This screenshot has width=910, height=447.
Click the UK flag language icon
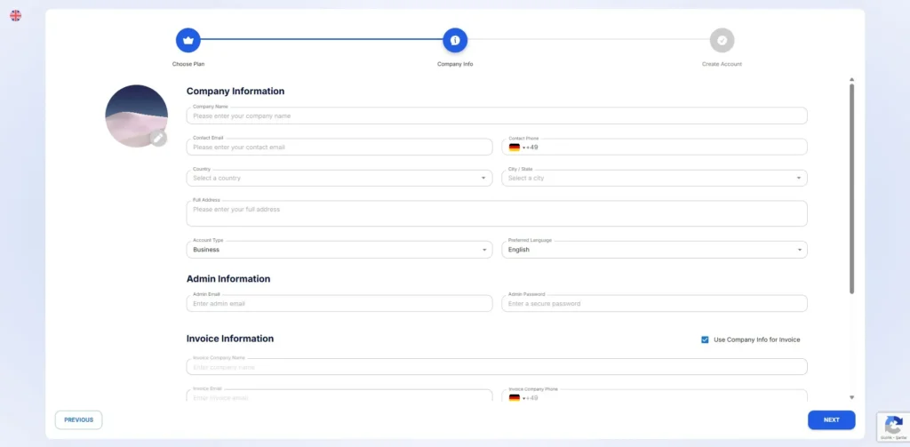click(15, 15)
